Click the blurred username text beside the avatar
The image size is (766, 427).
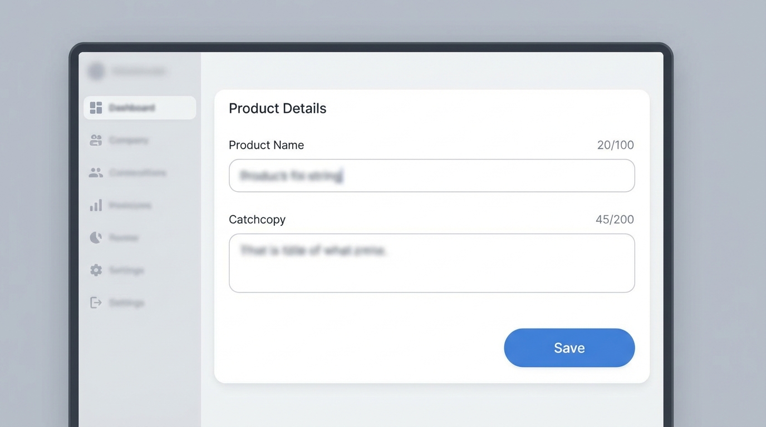[x=139, y=71]
